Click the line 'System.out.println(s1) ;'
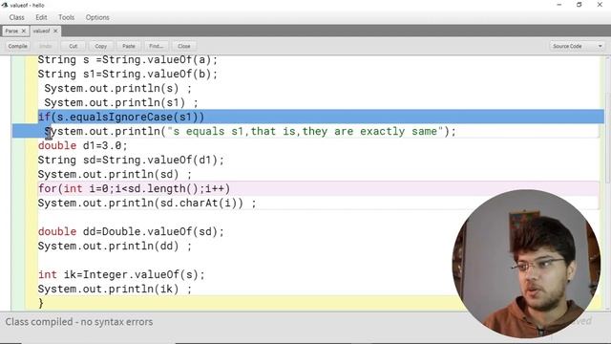Viewport: 611px width, 344px height. coord(121,103)
